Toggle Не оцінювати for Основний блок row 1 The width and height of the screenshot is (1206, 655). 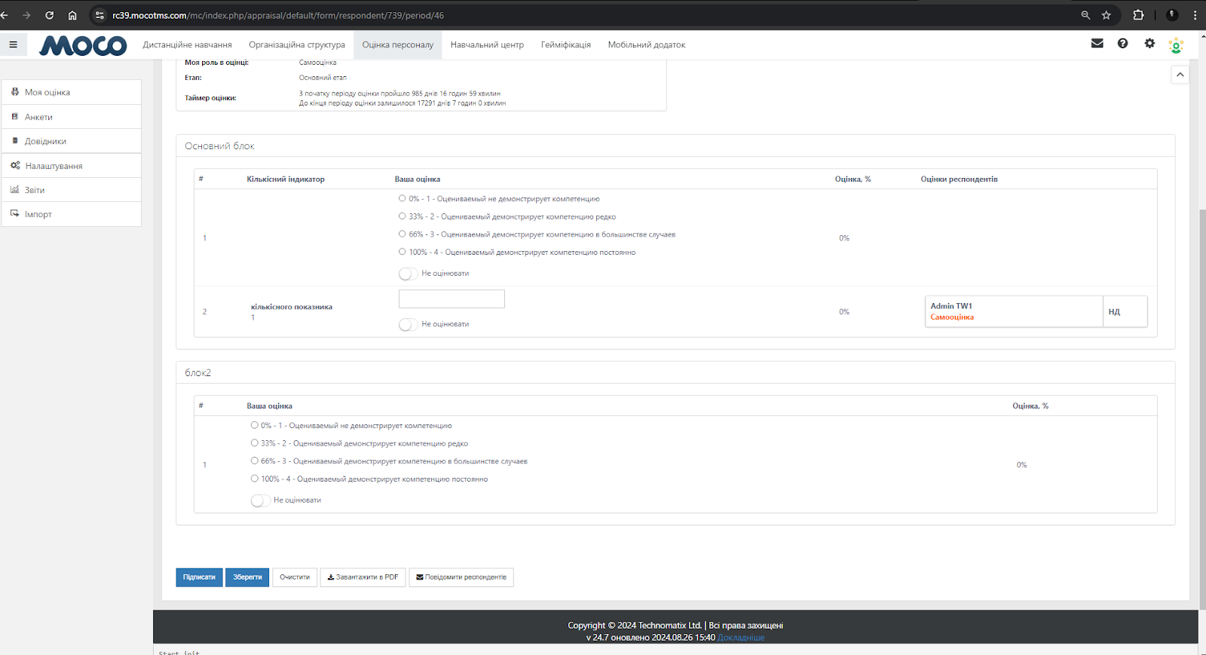408,274
